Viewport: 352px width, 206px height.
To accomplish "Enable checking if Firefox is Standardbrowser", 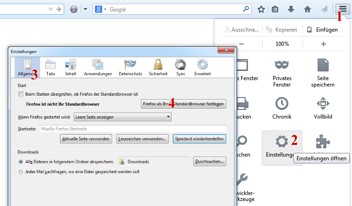I will [21, 94].
